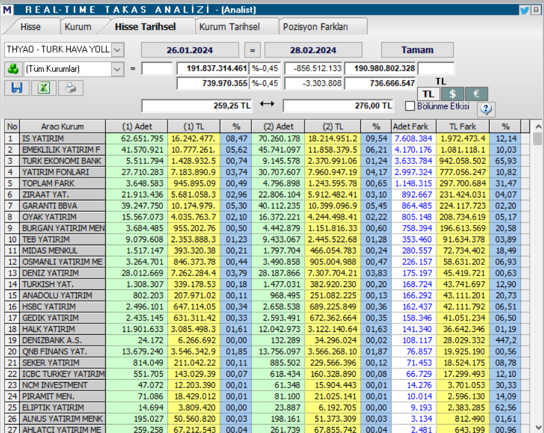The image size is (544, 433).
Task: Click the scroll up arrow of table scrollbar
Action: [x=538, y=127]
